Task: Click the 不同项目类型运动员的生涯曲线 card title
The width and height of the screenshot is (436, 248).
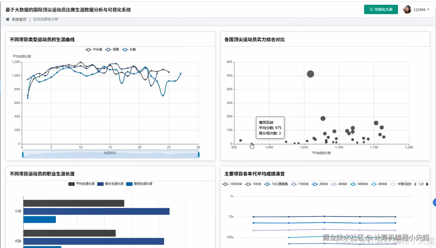Action: pos(42,40)
